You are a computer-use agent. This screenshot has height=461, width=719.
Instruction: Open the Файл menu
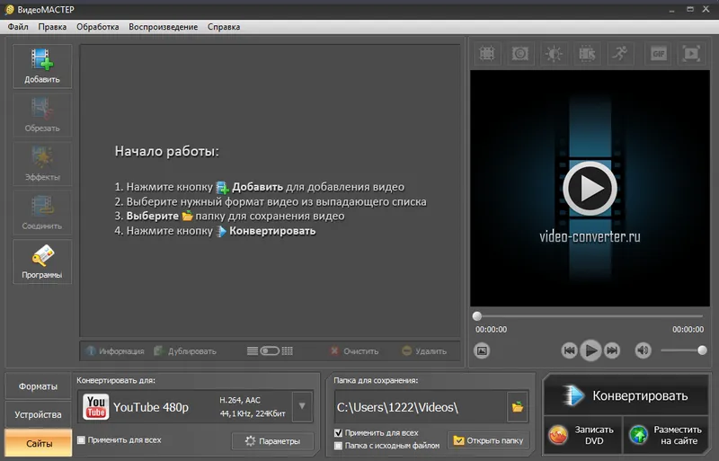point(18,27)
